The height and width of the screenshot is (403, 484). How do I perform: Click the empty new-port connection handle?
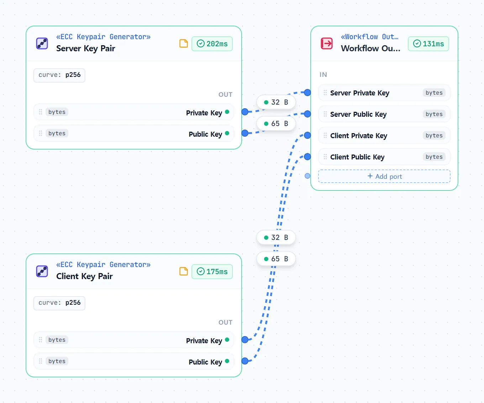click(307, 176)
